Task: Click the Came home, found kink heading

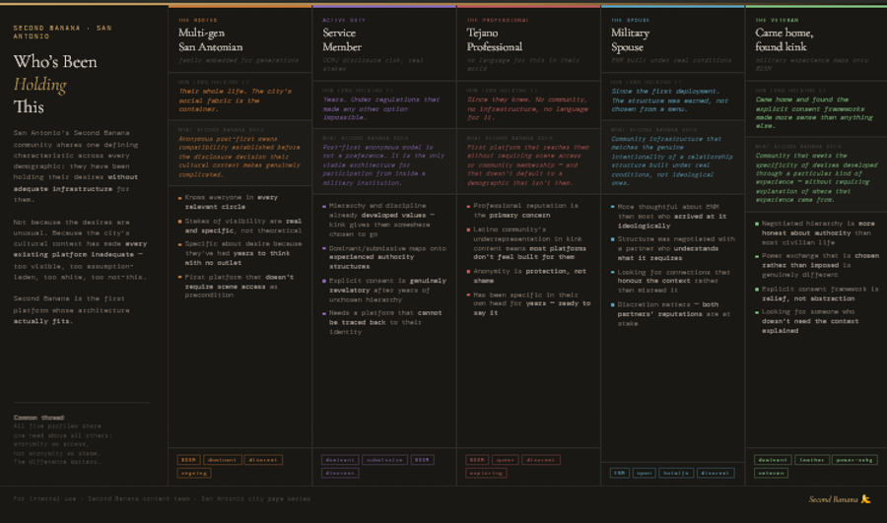Action: click(785, 39)
